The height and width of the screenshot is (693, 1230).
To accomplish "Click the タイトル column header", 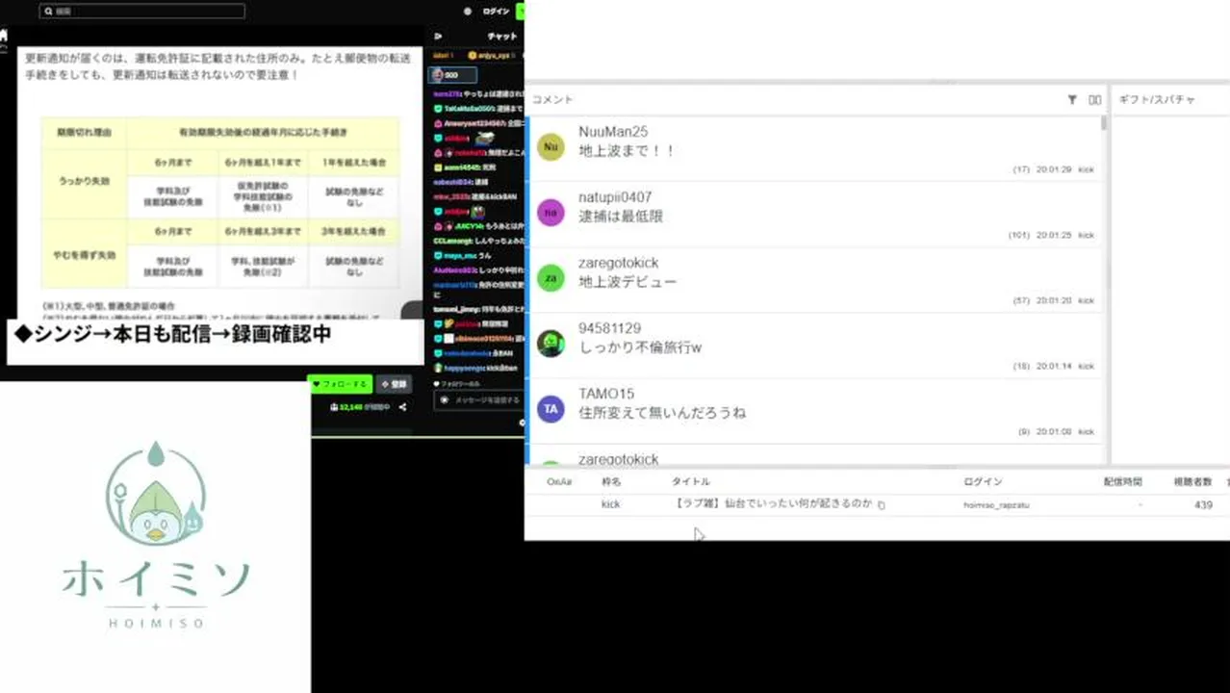I will tap(691, 481).
